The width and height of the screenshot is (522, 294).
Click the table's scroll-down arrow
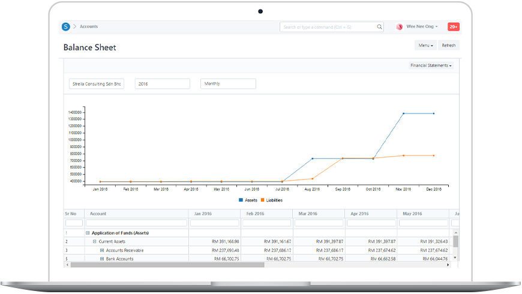tap(455, 257)
